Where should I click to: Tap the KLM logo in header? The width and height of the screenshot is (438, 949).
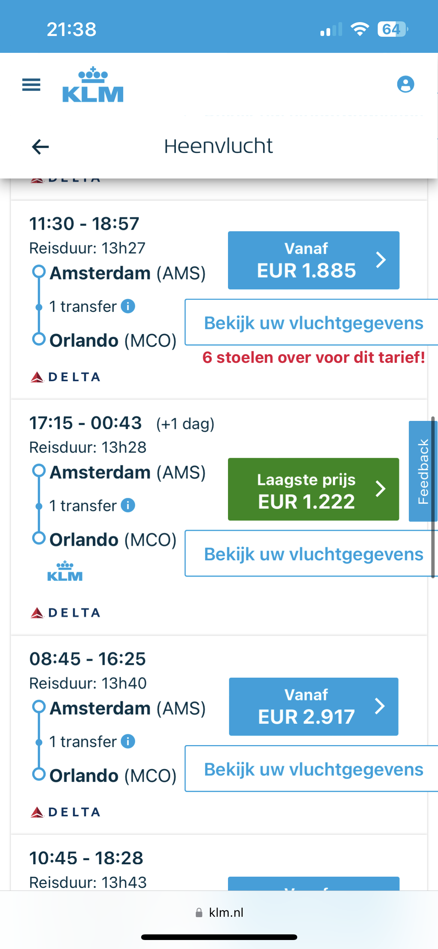coord(92,85)
